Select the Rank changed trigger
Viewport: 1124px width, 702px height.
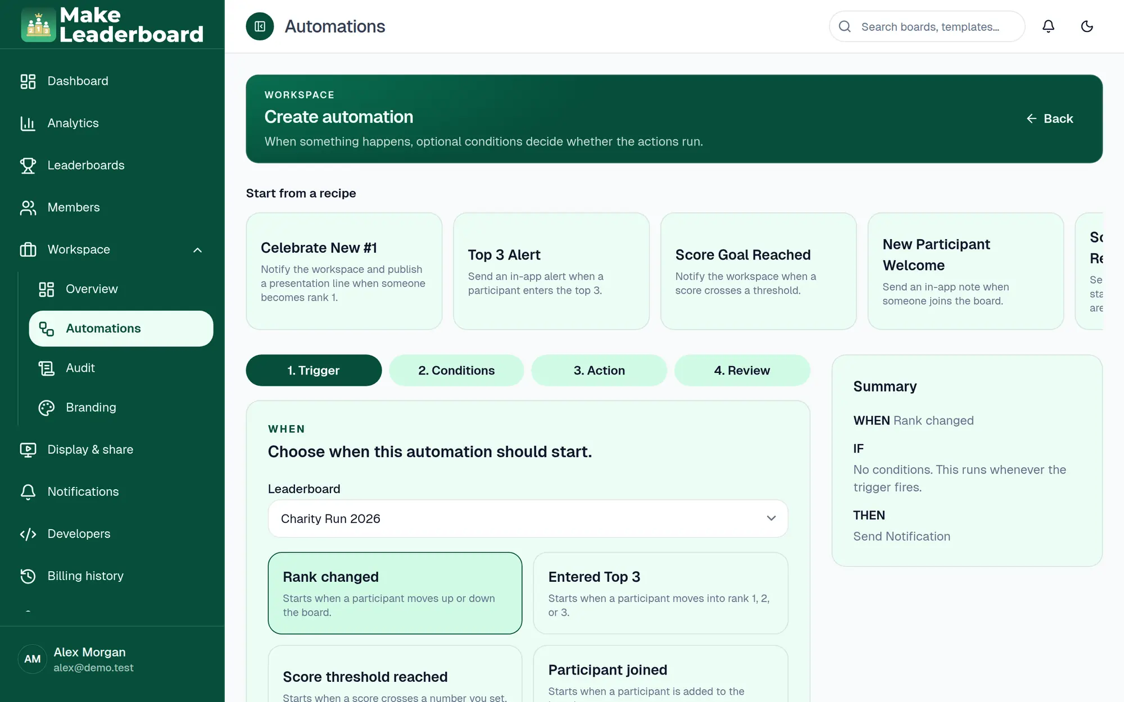pyautogui.click(x=395, y=593)
